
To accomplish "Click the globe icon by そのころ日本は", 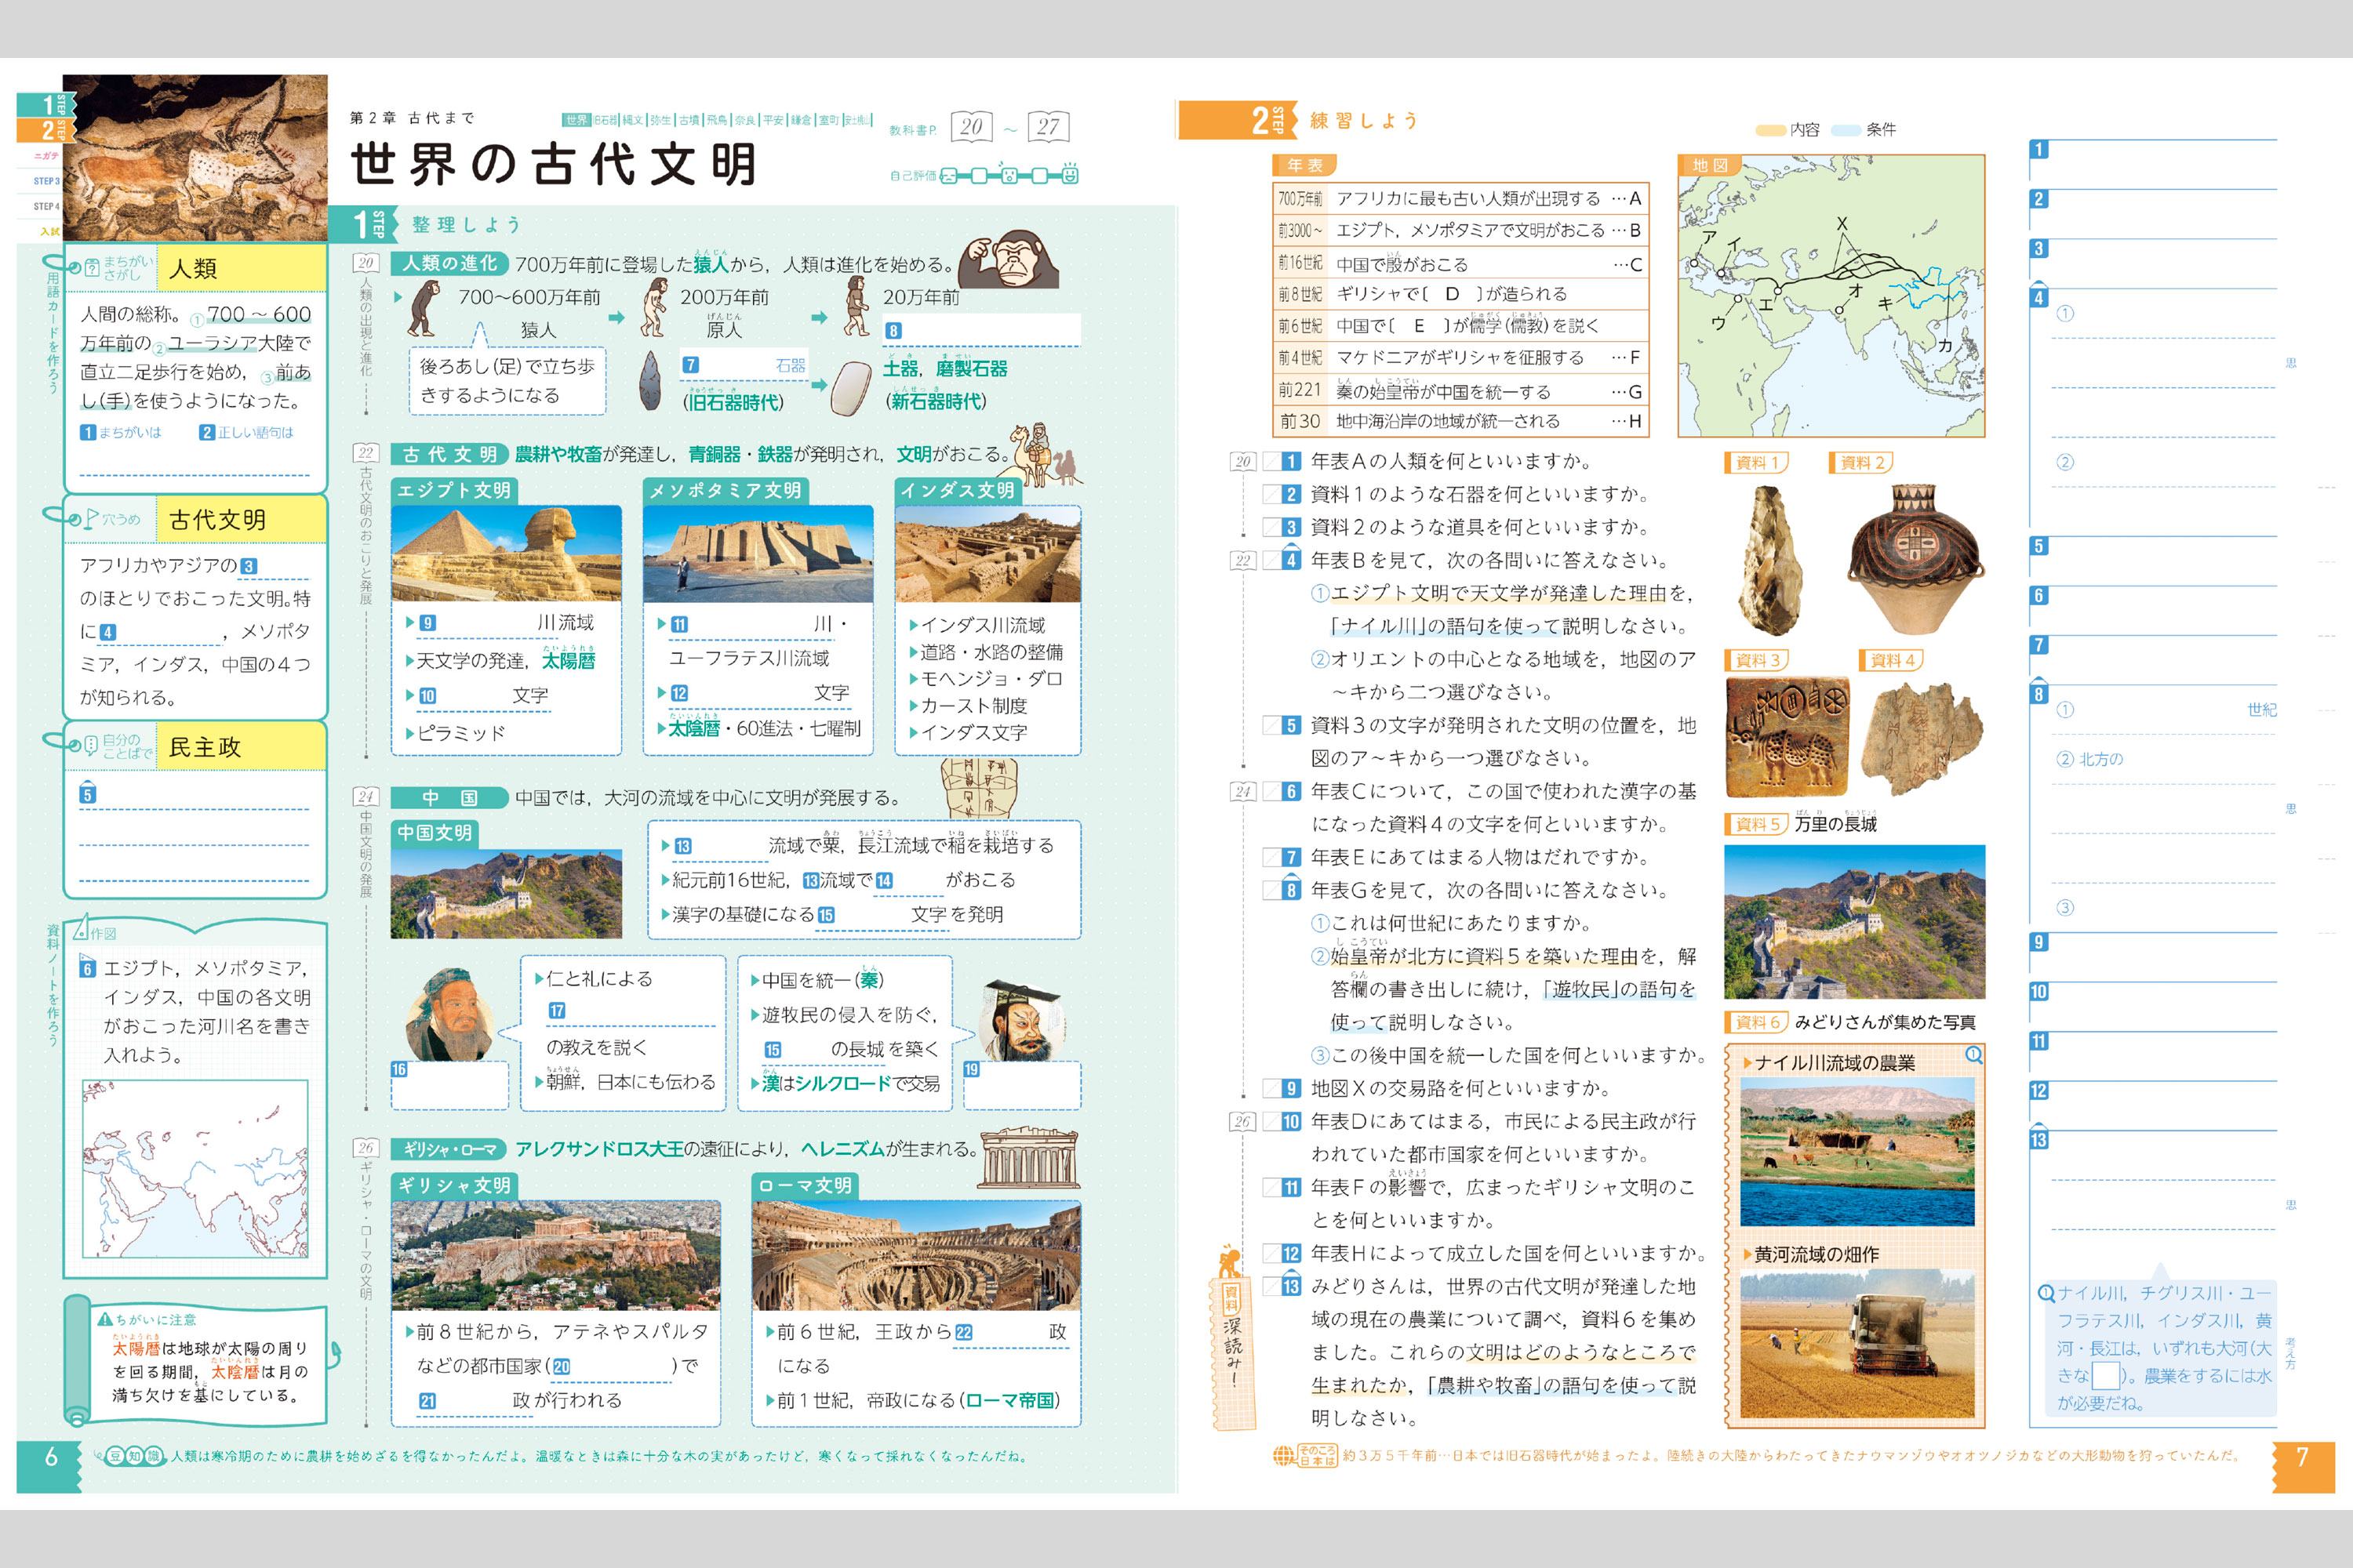I will 1283,1456.
